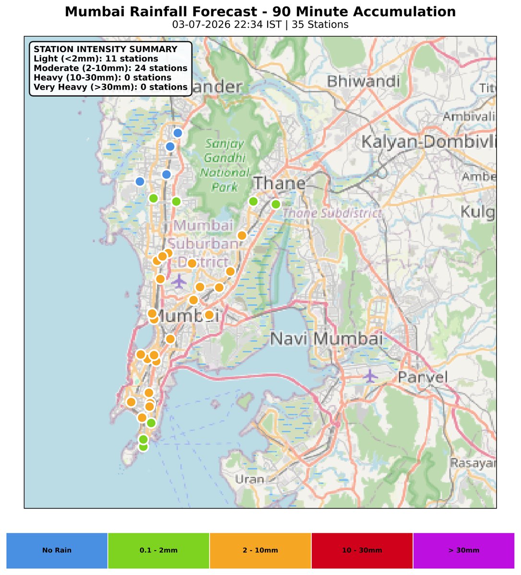Click the Sanjay Gandhi National Park label
This screenshot has width=521, height=575.
(x=225, y=165)
